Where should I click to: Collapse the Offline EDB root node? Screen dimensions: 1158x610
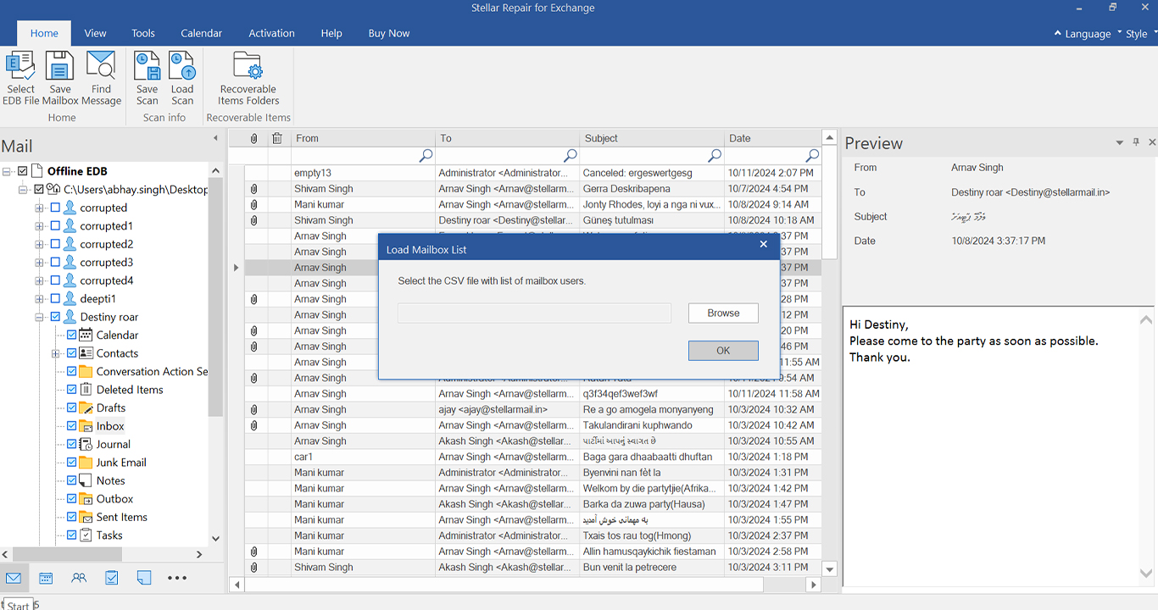pyautogui.click(x=7, y=171)
